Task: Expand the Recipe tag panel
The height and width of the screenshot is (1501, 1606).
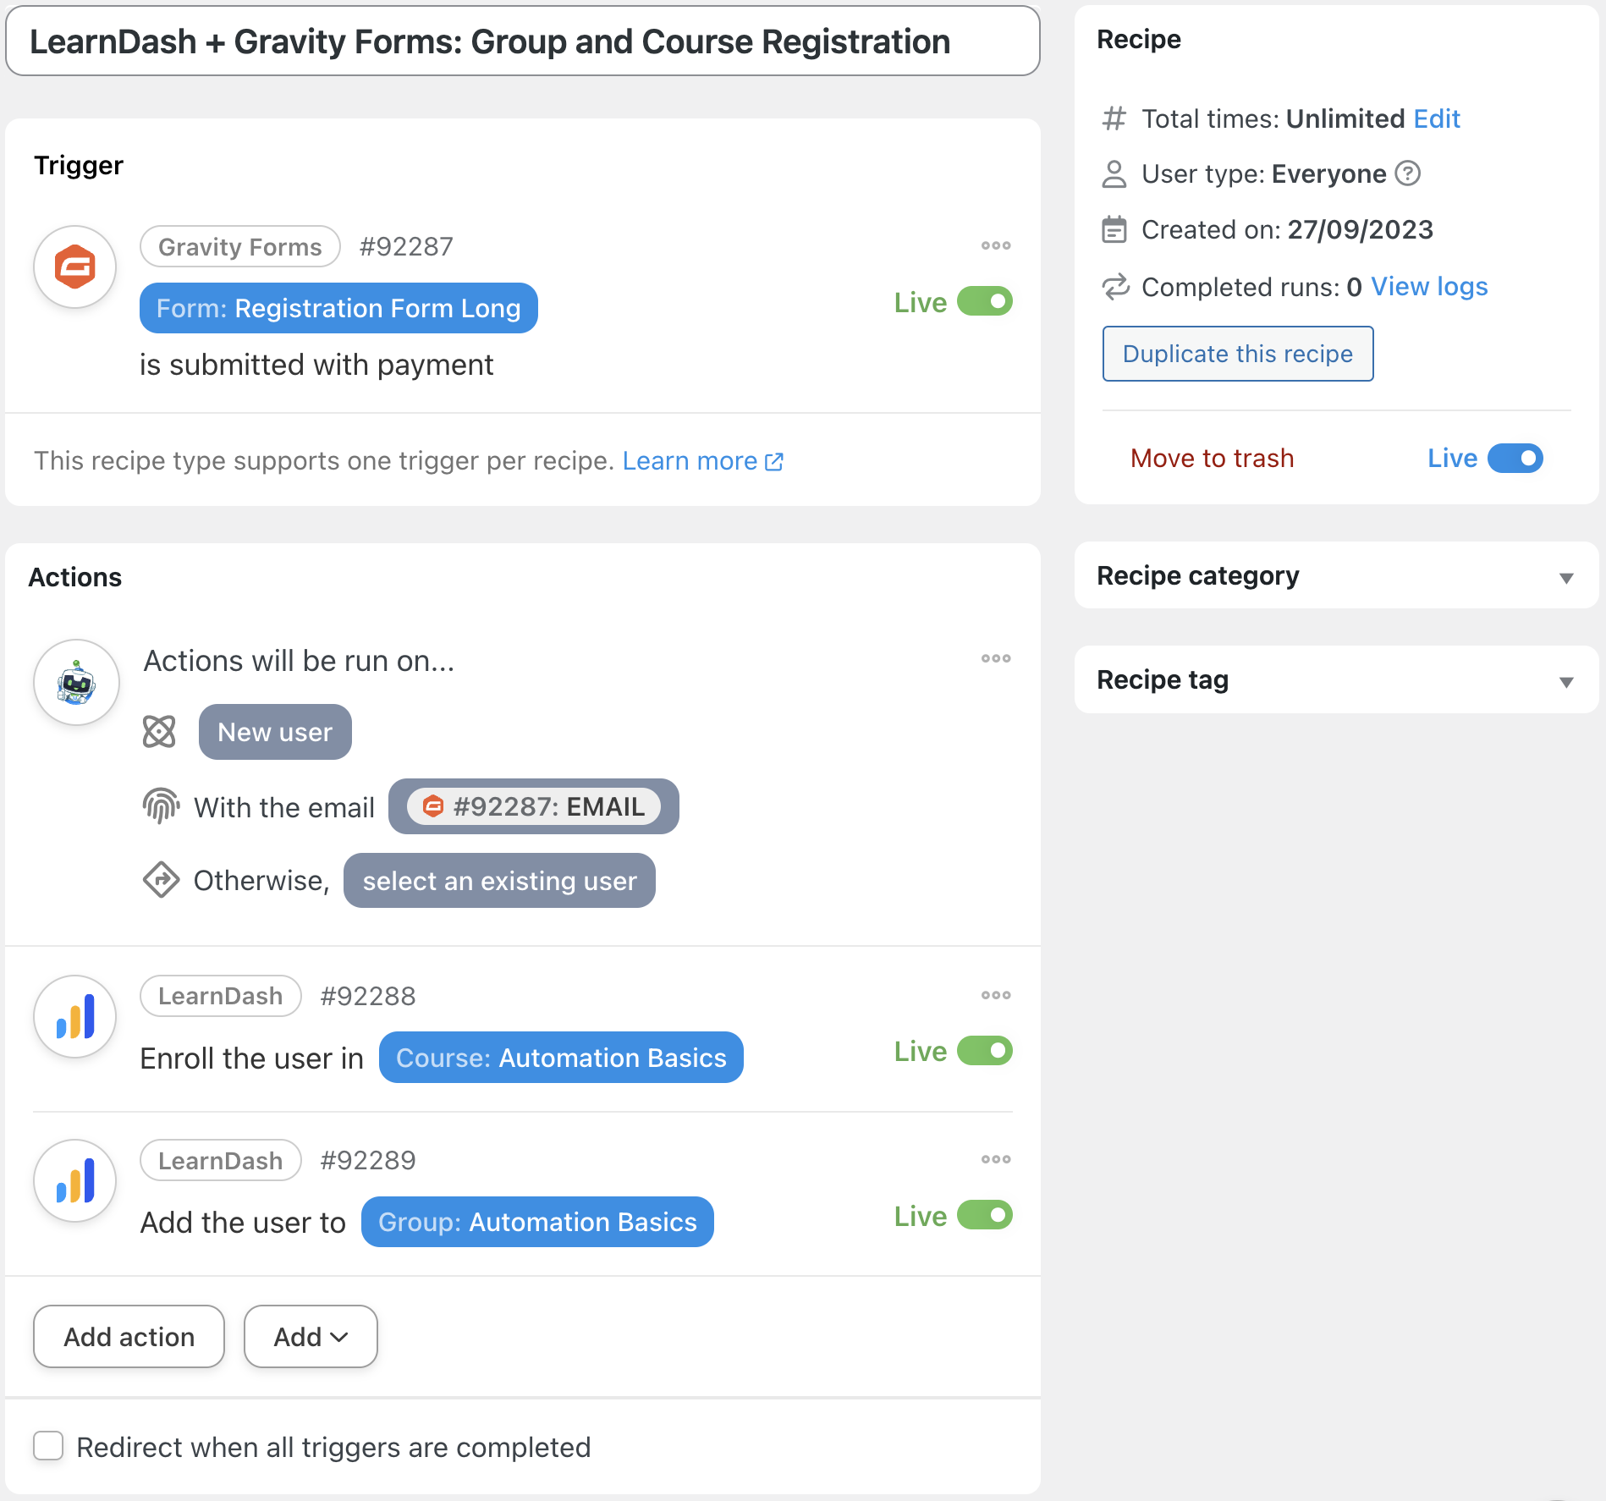Action: click(1336, 680)
